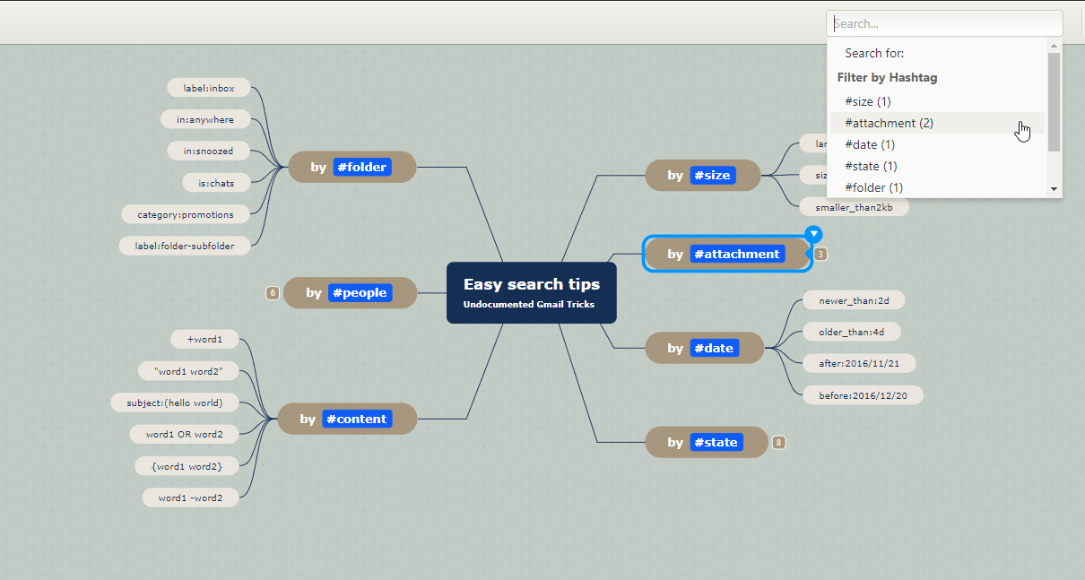1085x580 pixels.
Task: Select the by #date node
Action: [705, 348]
